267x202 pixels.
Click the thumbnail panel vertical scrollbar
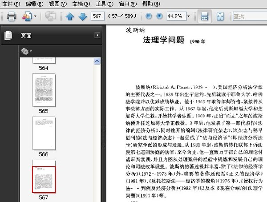click(96, 125)
